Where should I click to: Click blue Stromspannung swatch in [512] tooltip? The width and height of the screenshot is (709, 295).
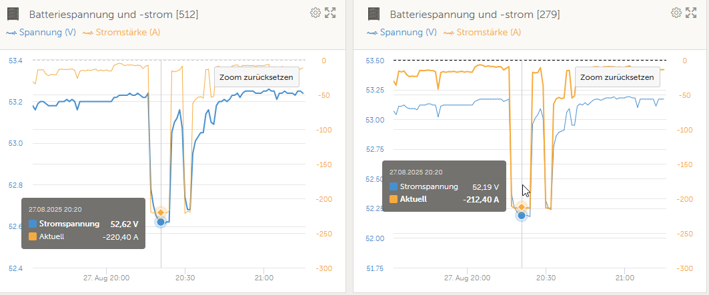tap(33, 224)
